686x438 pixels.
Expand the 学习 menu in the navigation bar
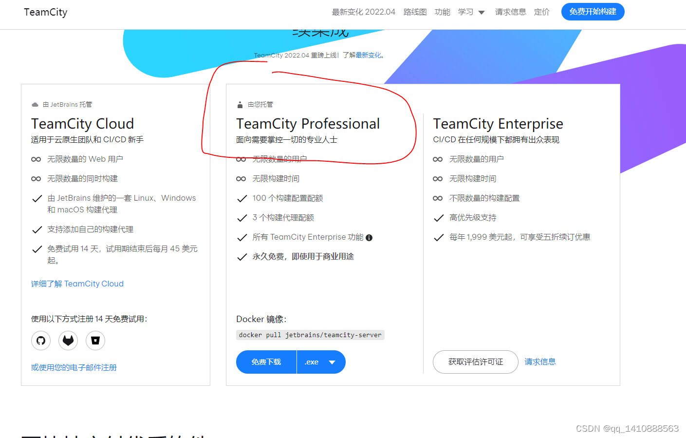pos(471,12)
